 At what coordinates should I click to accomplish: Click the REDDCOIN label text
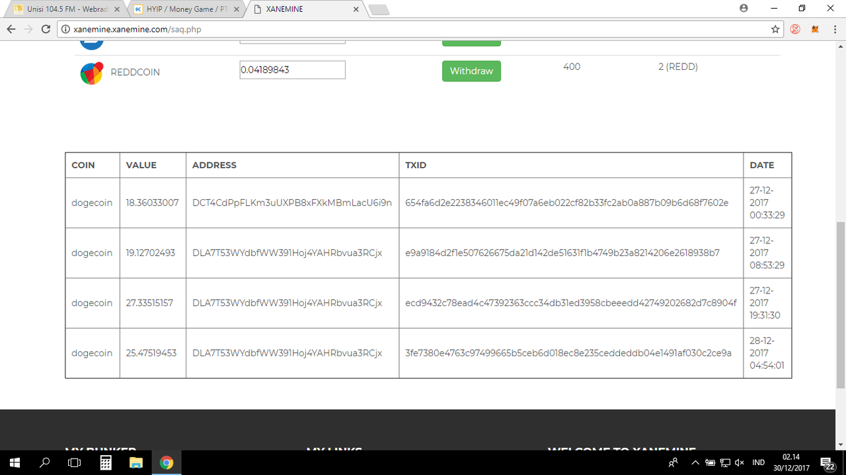(x=135, y=72)
